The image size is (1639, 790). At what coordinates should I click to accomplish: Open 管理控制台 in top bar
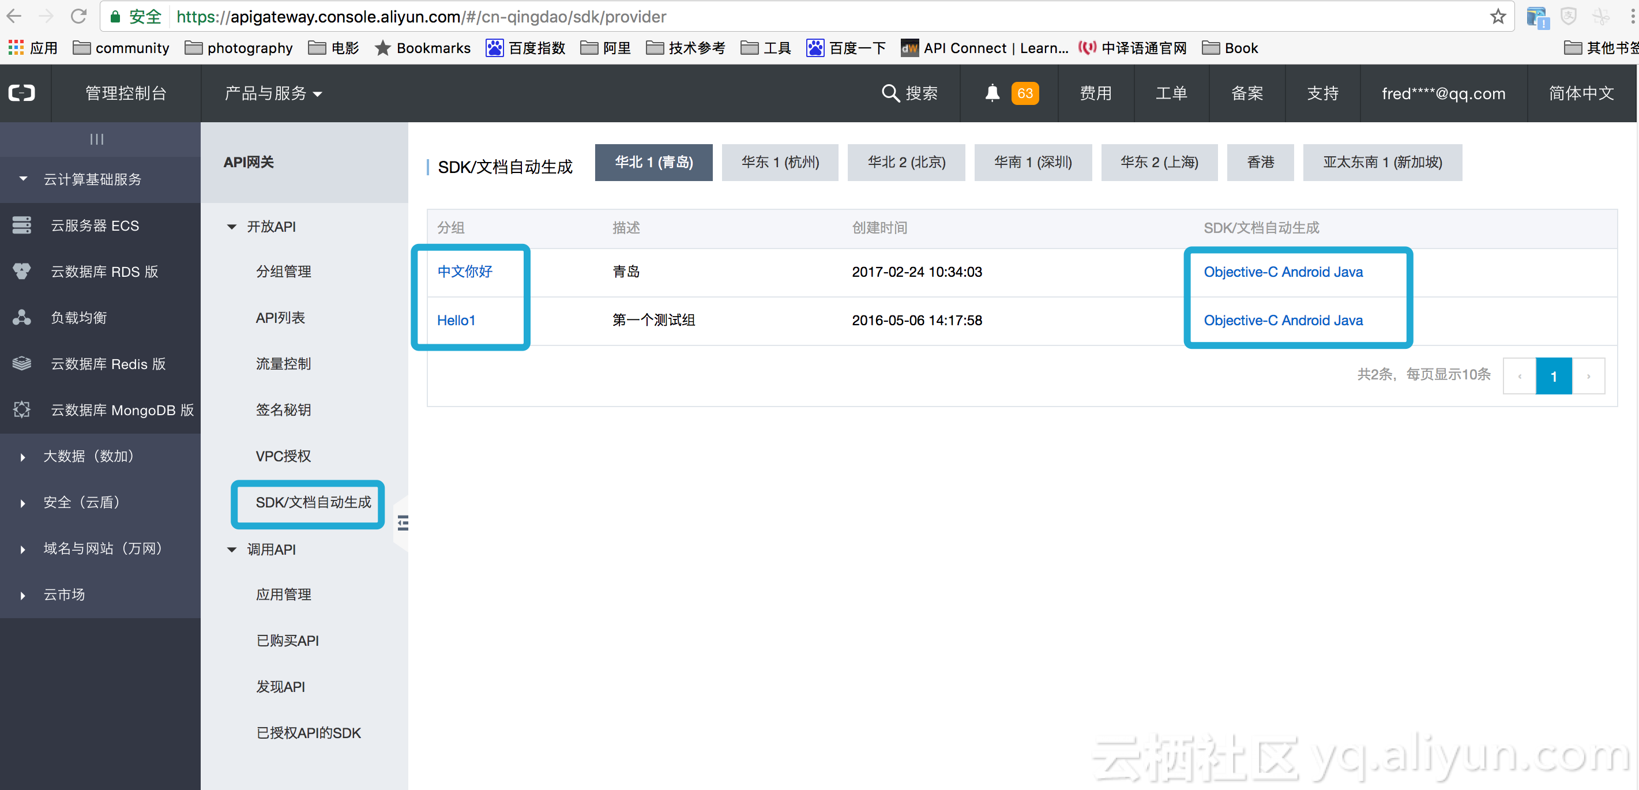coord(126,93)
